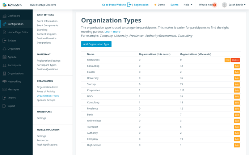This screenshot has width=249, height=155.
Task: Open Areas of Activity page
Action: click(x=46, y=92)
